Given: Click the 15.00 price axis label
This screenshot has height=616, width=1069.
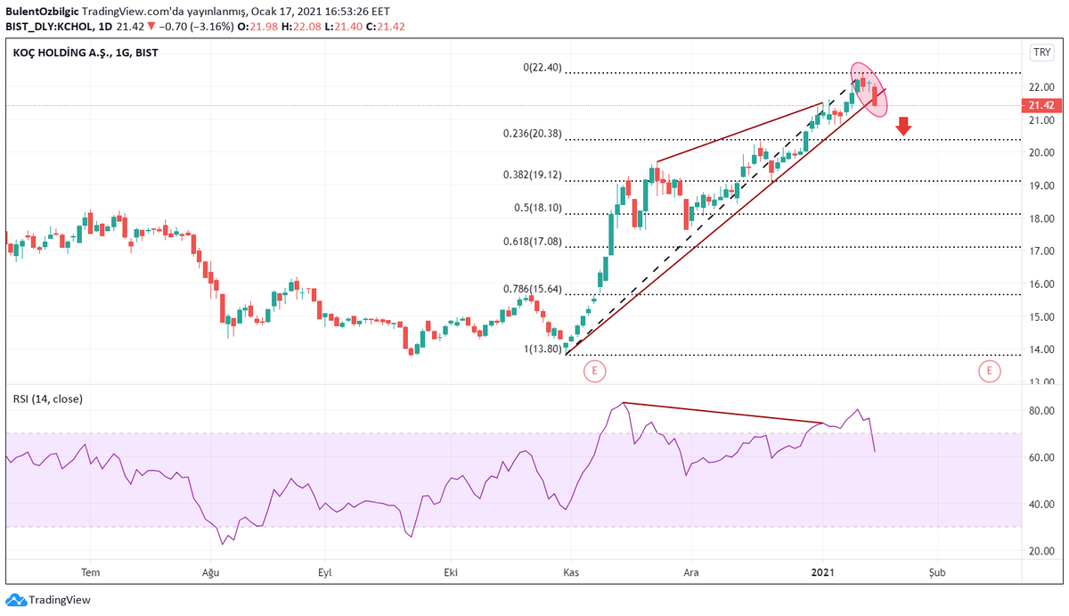Looking at the screenshot, I should [x=1042, y=316].
